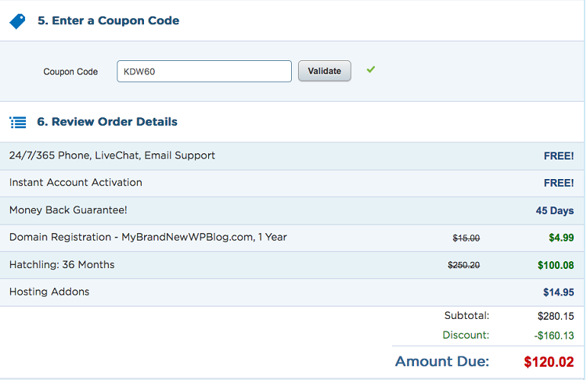
Task: Click the red $120.02 amount due
Action: coord(549,362)
